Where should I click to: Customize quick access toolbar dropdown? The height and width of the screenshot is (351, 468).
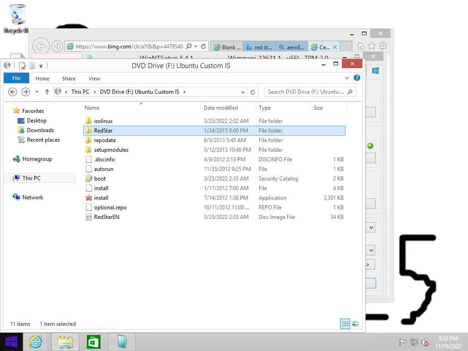(x=41, y=66)
